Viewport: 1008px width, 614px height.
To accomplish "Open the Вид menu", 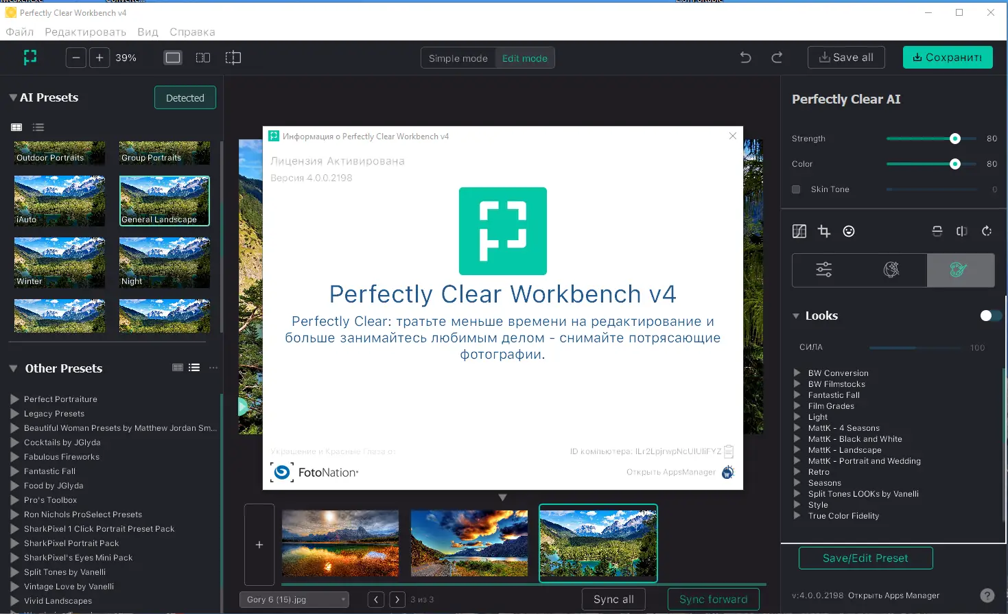I will coord(147,32).
